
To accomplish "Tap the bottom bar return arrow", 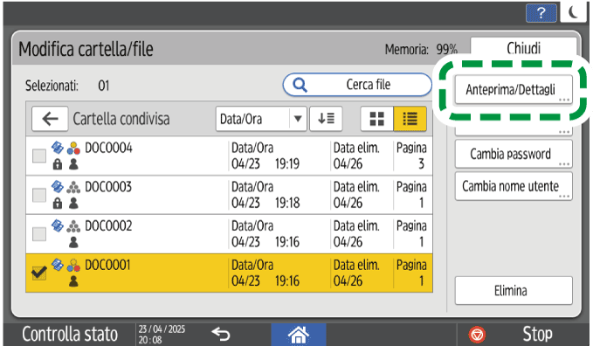I will pos(221,335).
